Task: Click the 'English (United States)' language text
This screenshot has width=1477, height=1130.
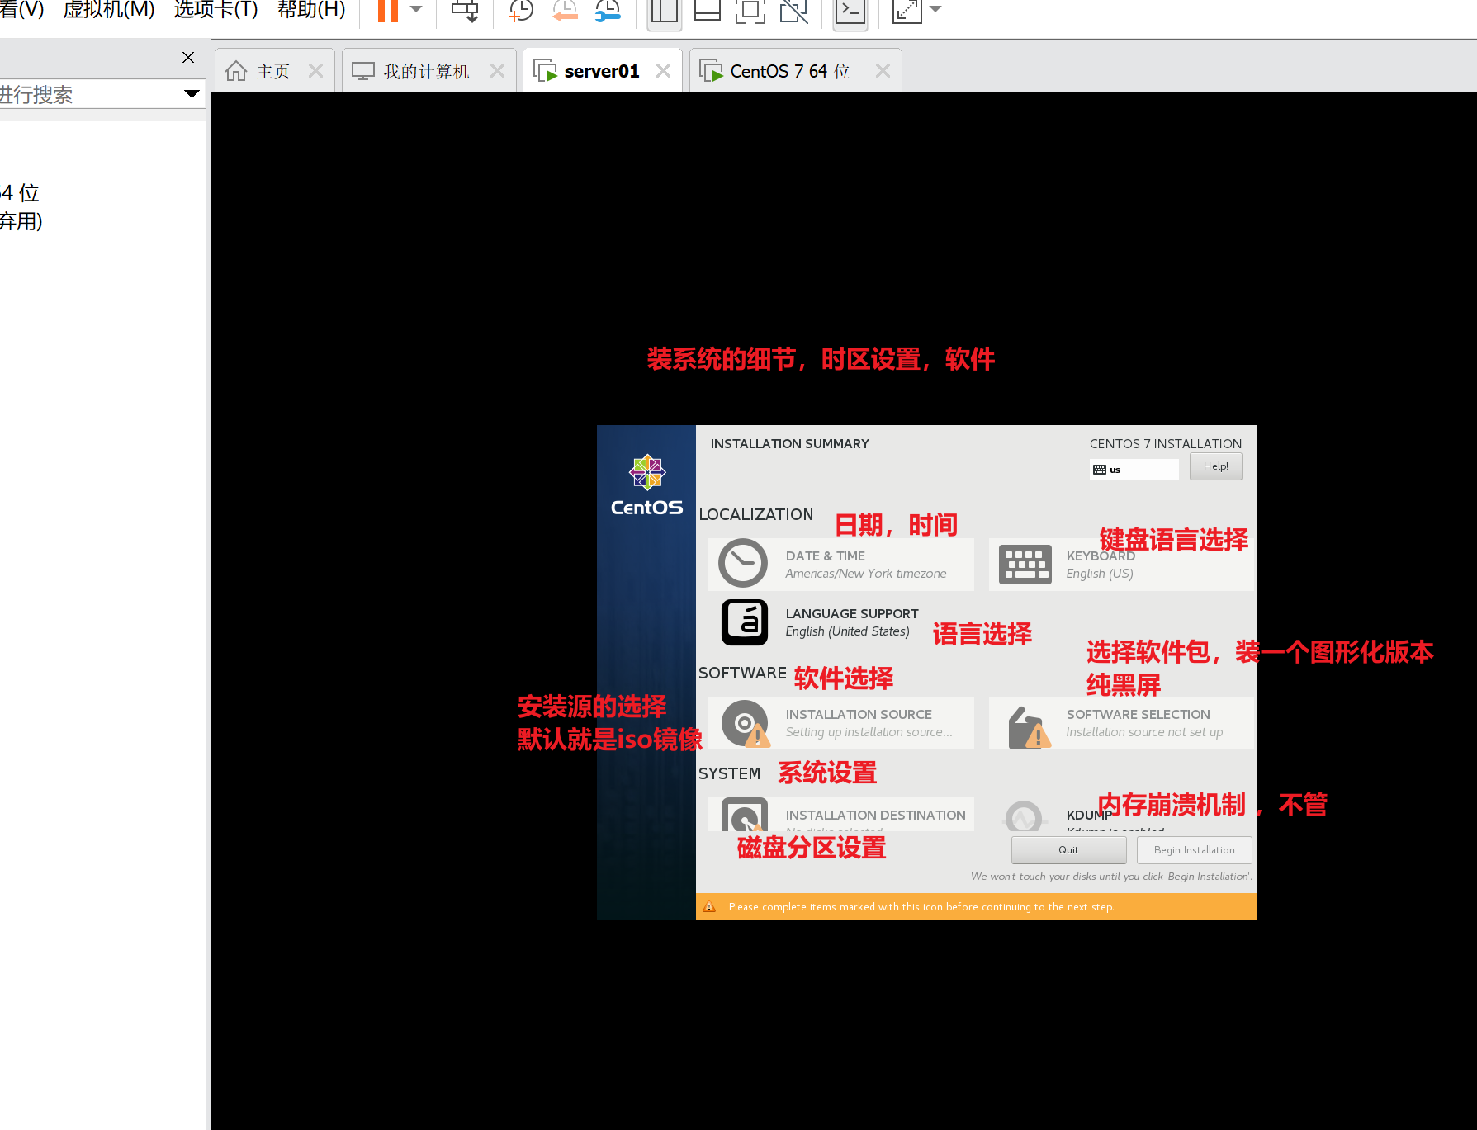Action: click(848, 631)
